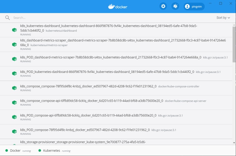Click the kubernetesui/metrics-scraper image label
236x156 pixels.
tap(49, 45)
